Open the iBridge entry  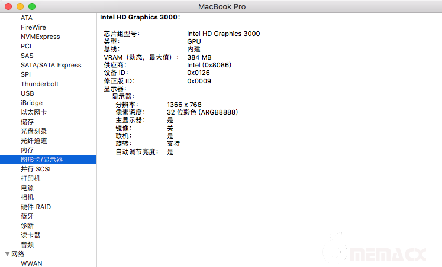click(x=31, y=103)
